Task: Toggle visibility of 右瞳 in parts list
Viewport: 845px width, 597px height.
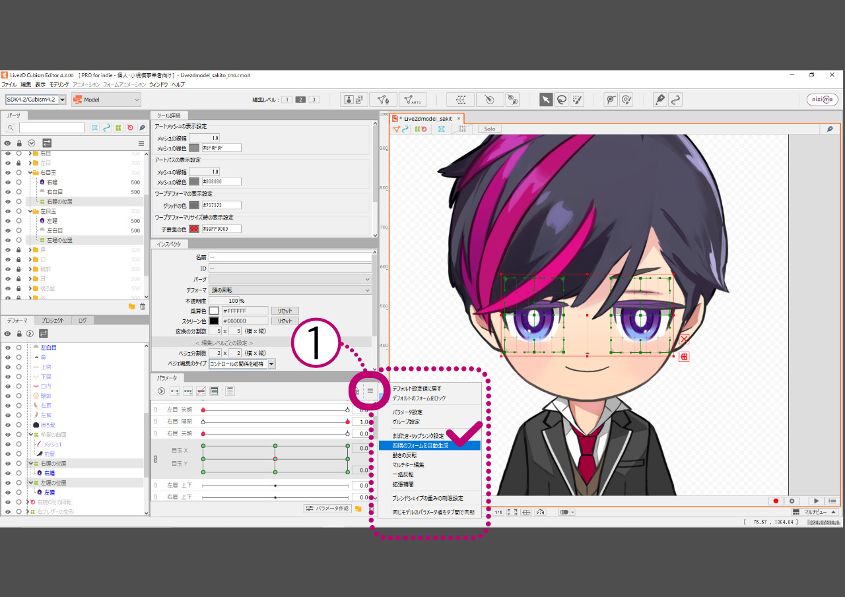Action: point(8,182)
